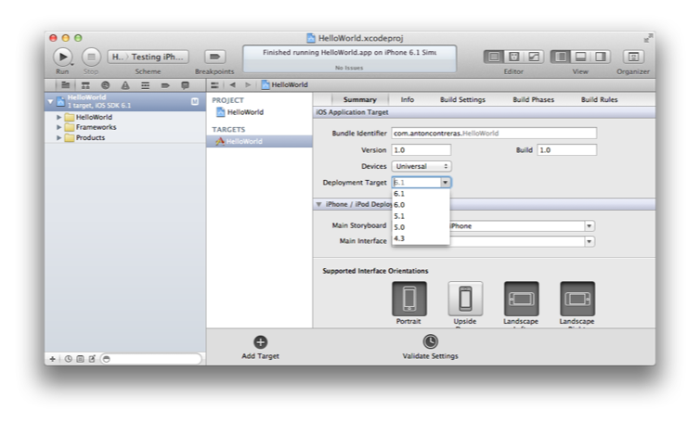Collapse the iPhone / iPod Deployment section
This screenshot has height=423, width=700.
tap(318, 204)
